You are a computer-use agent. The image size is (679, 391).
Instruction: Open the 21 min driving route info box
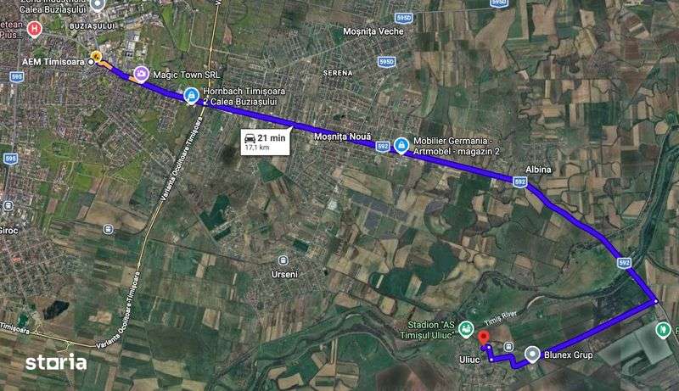pos(266,142)
